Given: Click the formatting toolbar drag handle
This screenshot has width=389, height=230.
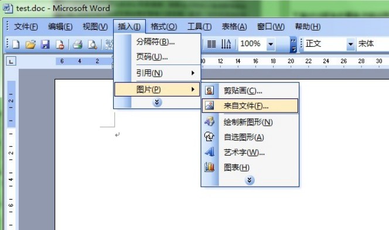Looking at the screenshot, I should point(301,44).
